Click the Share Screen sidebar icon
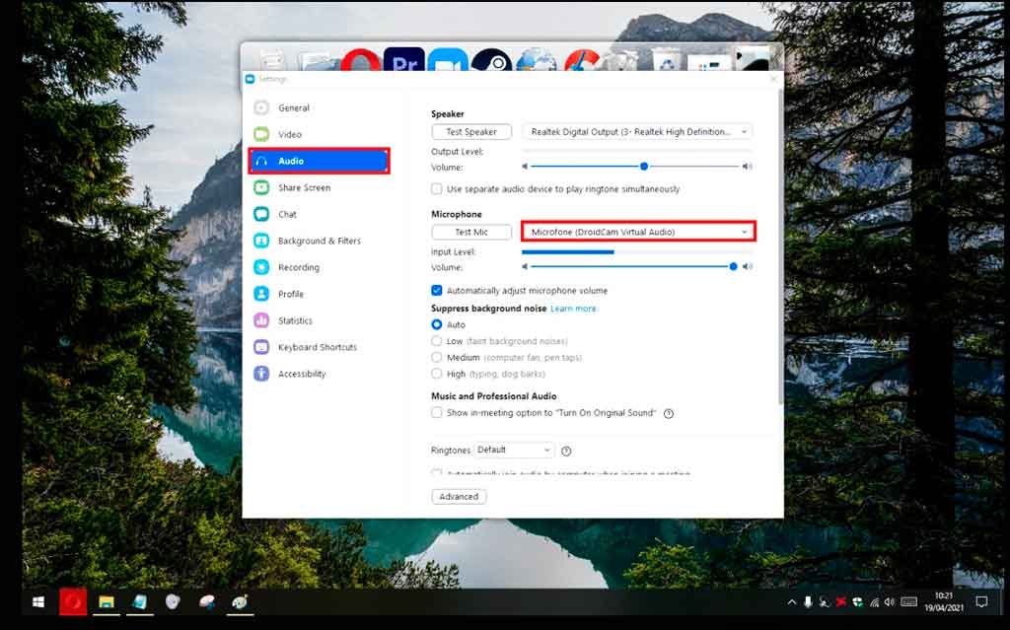This screenshot has height=630, width=1010. tap(261, 187)
